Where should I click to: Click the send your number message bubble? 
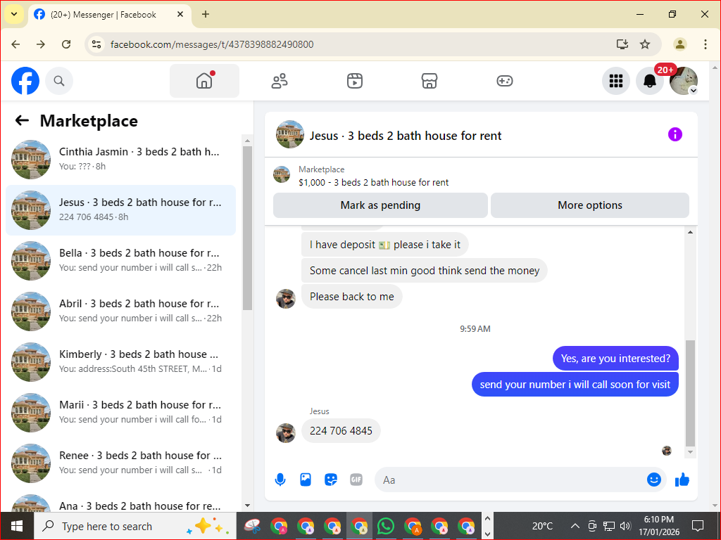pyautogui.click(x=575, y=385)
